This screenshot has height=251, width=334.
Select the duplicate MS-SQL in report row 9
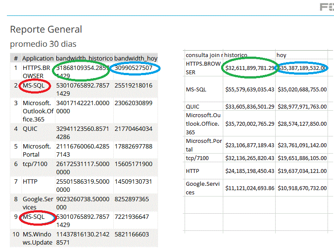(33, 217)
